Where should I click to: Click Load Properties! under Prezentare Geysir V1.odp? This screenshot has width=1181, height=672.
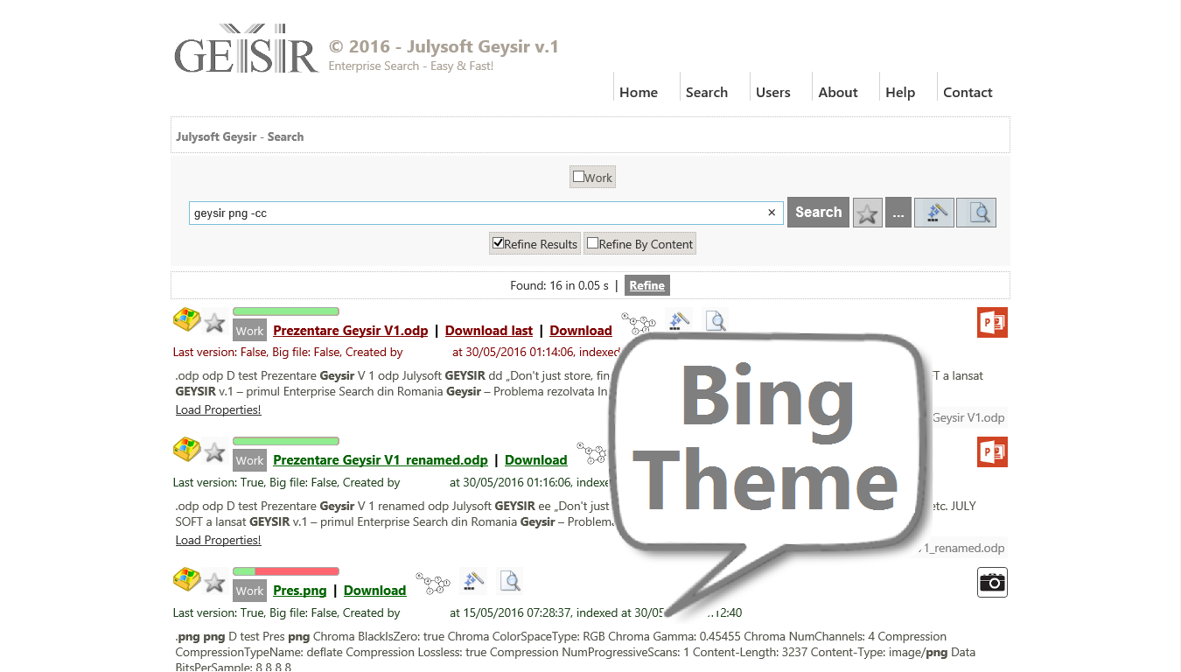tap(219, 409)
